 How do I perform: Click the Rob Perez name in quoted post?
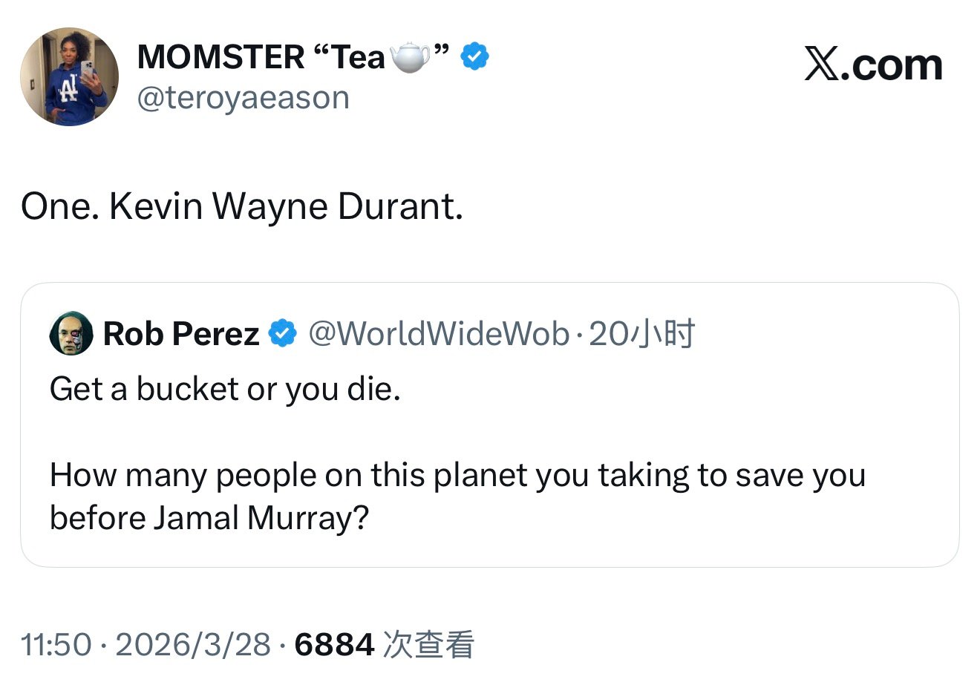click(x=181, y=334)
